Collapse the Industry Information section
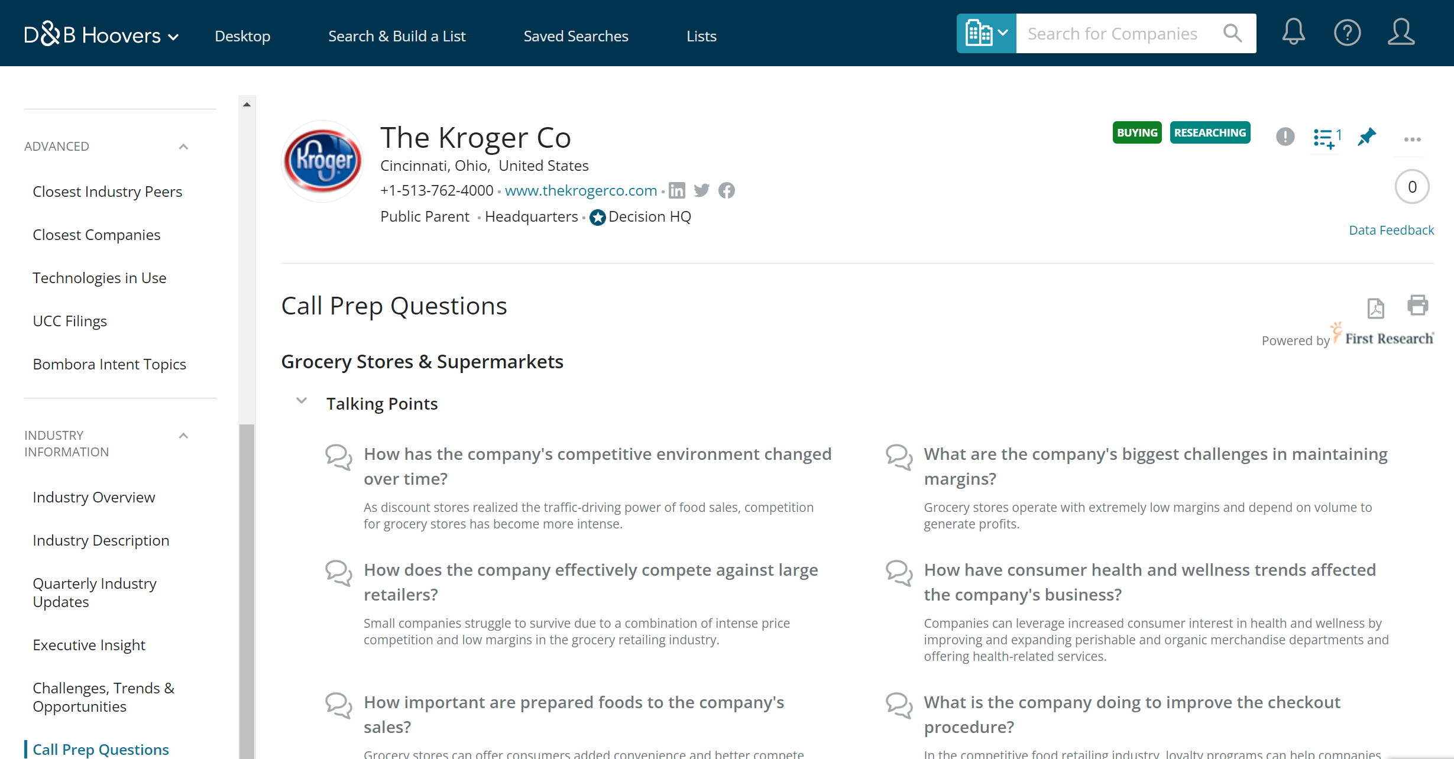This screenshot has height=759, width=1454. click(183, 436)
